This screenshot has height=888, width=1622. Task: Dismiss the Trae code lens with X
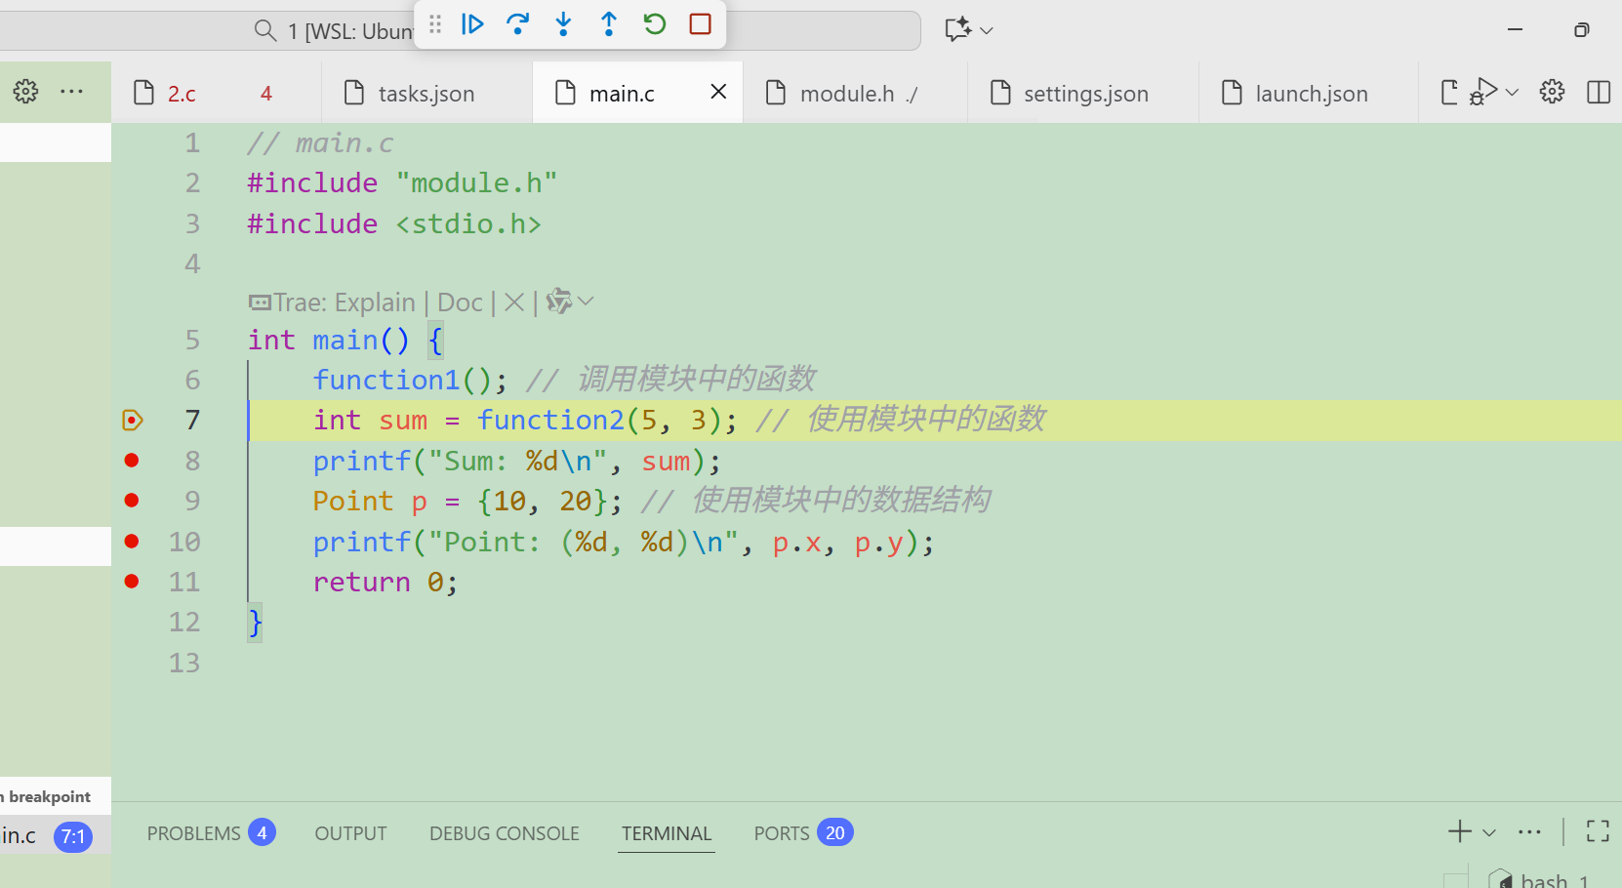point(514,303)
